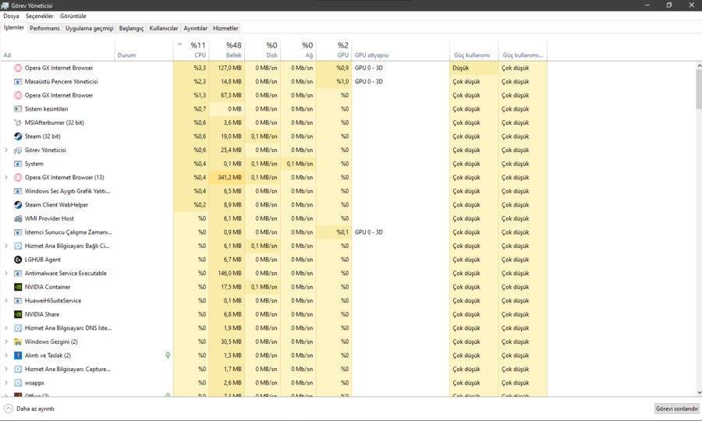Sort by the Disk column header

(x=262, y=50)
